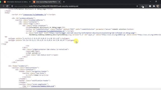
Task: Click the 'academyLabBanner' class value
Action: point(36,20)
